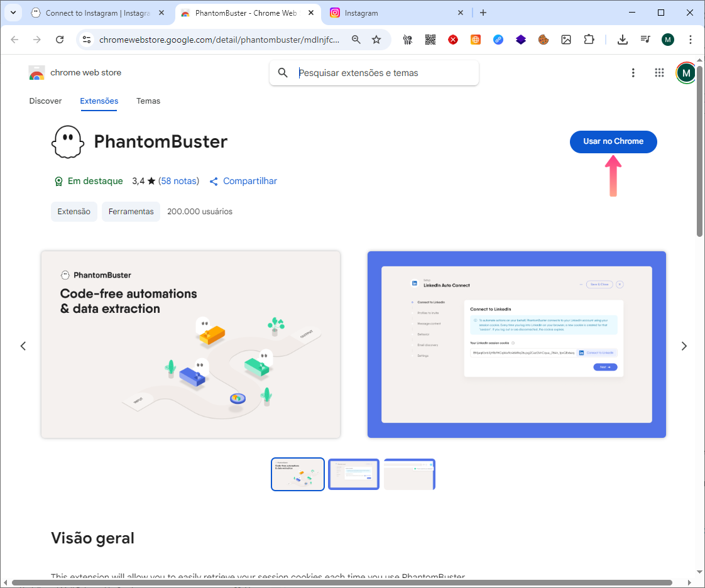The height and width of the screenshot is (588, 705).
Task: Open the media controls icon
Action: tap(645, 40)
